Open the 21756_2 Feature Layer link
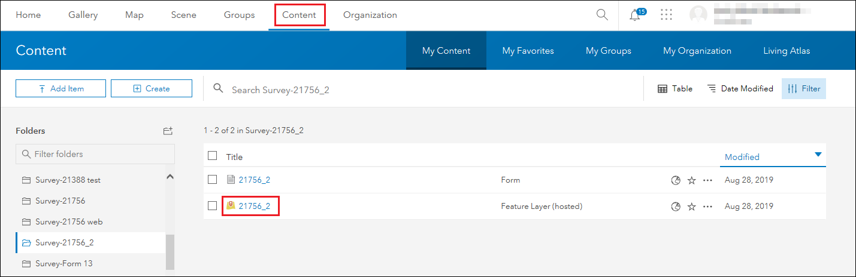856x277 pixels. click(255, 207)
